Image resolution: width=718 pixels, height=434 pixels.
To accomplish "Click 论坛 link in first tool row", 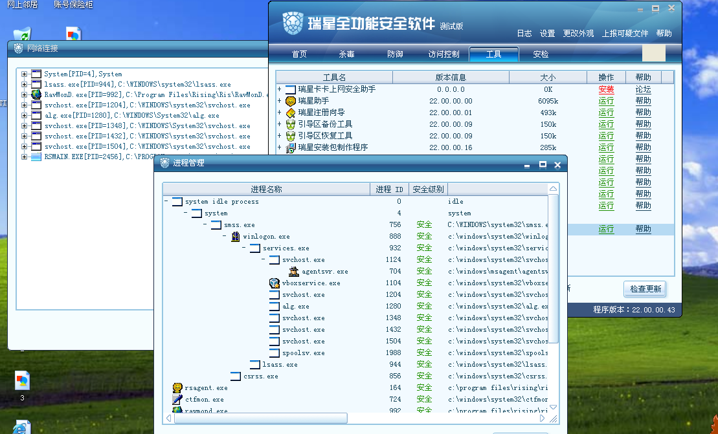I will coord(643,89).
